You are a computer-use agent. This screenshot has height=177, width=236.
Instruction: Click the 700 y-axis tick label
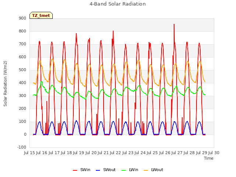(x=22, y=44)
